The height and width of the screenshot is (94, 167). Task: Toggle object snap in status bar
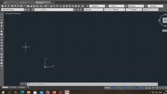(x=138, y=88)
